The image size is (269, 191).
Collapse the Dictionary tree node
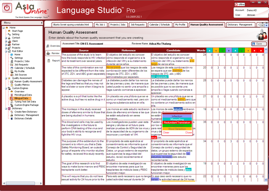pos(6,109)
